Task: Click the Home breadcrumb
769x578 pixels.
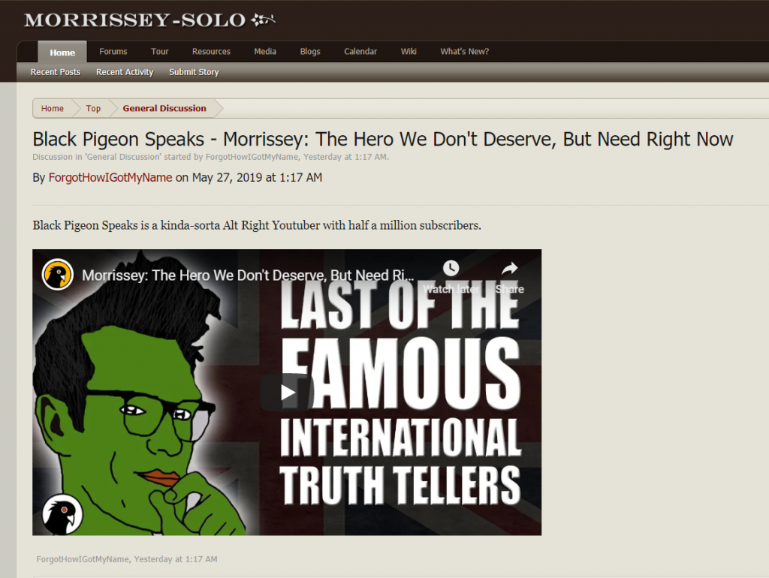Action: [x=53, y=108]
